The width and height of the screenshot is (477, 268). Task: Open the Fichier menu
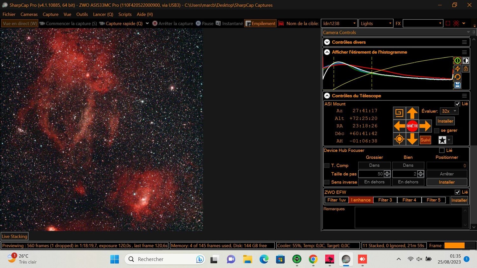click(9, 14)
